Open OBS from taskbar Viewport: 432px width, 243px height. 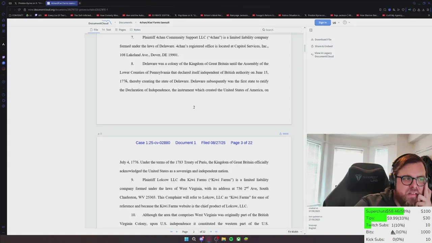click(216, 239)
